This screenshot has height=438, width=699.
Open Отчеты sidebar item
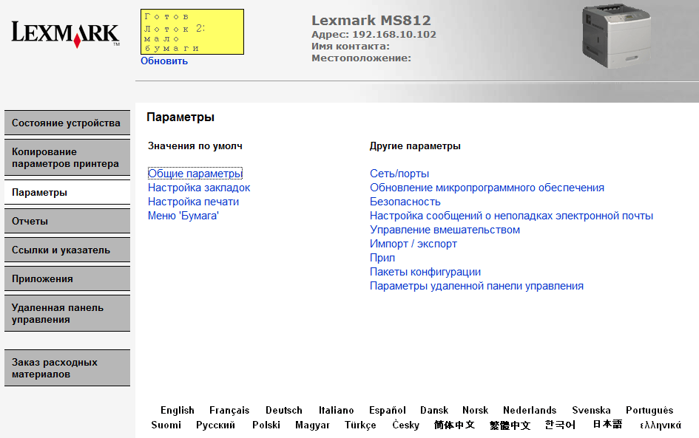(67, 222)
